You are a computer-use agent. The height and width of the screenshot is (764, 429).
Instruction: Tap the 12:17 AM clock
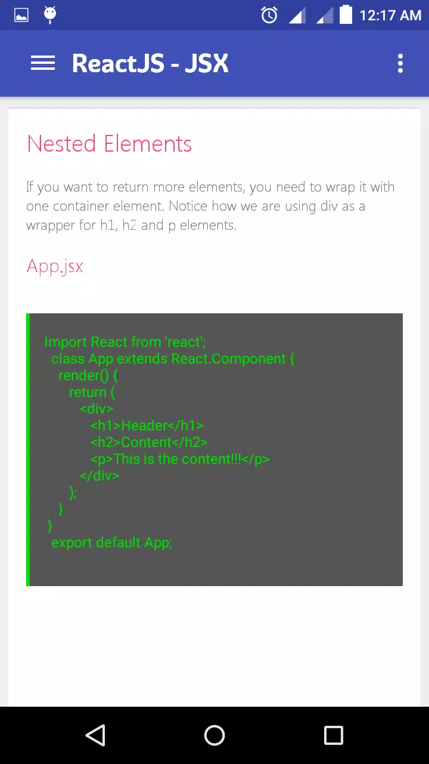pyautogui.click(x=390, y=15)
